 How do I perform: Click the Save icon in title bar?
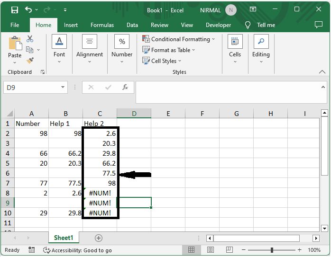coord(15,9)
